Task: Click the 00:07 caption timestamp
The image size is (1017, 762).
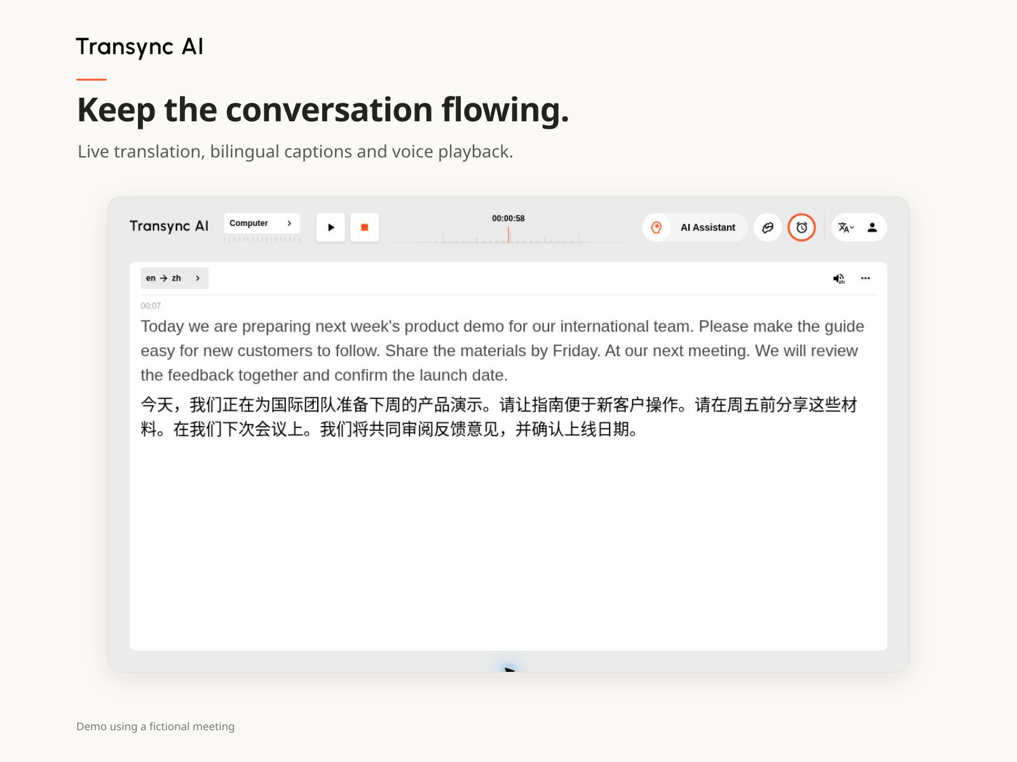Action: (151, 306)
